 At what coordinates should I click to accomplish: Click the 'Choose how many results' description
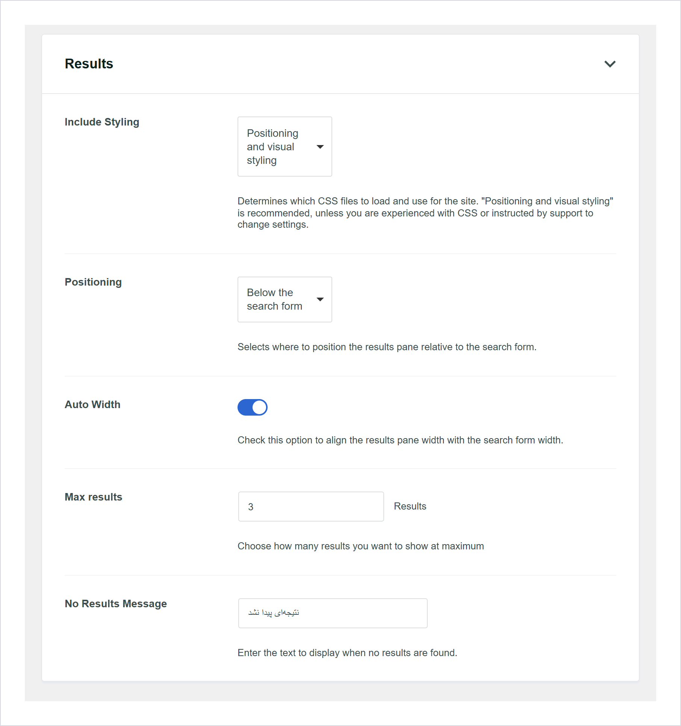tap(361, 546)
